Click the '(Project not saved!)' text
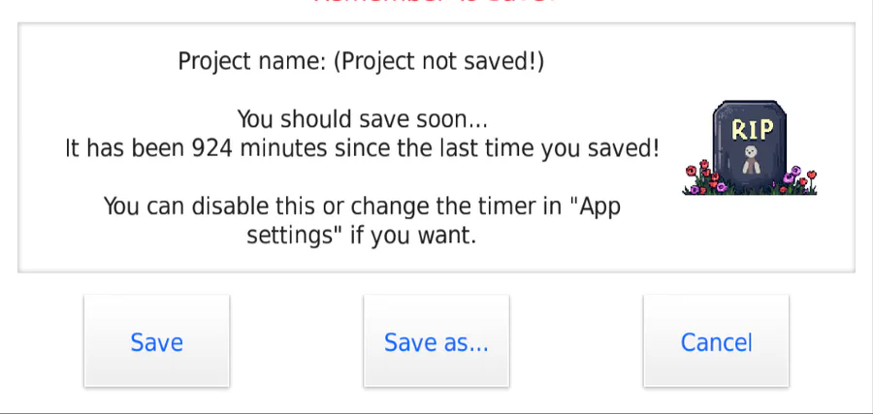 point(438,62)
